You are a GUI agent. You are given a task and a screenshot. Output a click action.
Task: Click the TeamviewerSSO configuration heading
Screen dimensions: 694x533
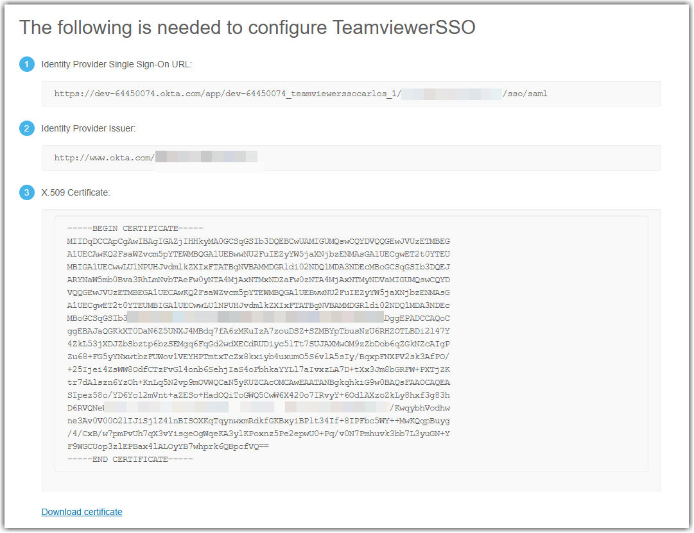coord(247,28)
